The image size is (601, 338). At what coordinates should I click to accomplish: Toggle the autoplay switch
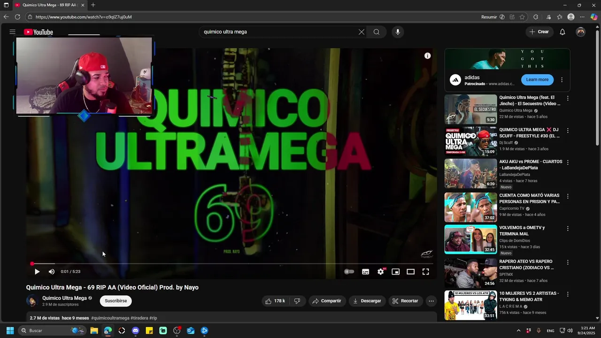(349, 271)
